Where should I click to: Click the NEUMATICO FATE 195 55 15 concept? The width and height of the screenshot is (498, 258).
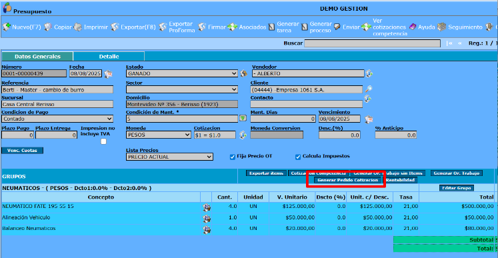pos(38,206)
